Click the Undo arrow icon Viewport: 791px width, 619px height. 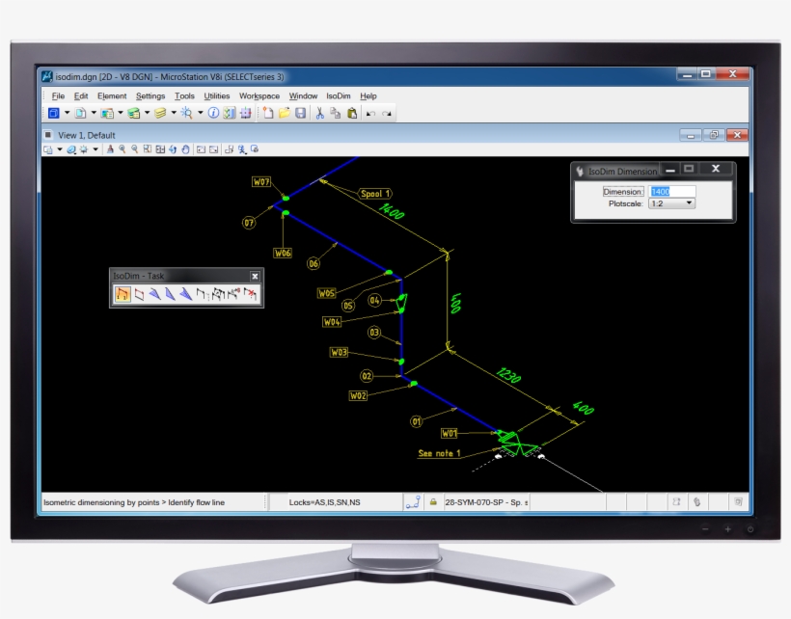[370, 114]
